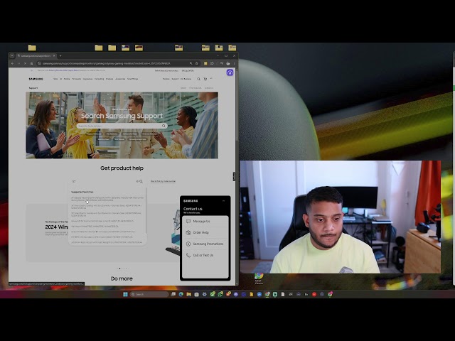Screen dimensions: 455x341
Task: Launch Microsoft Edge from the taskbar
Action: point(181,294)
